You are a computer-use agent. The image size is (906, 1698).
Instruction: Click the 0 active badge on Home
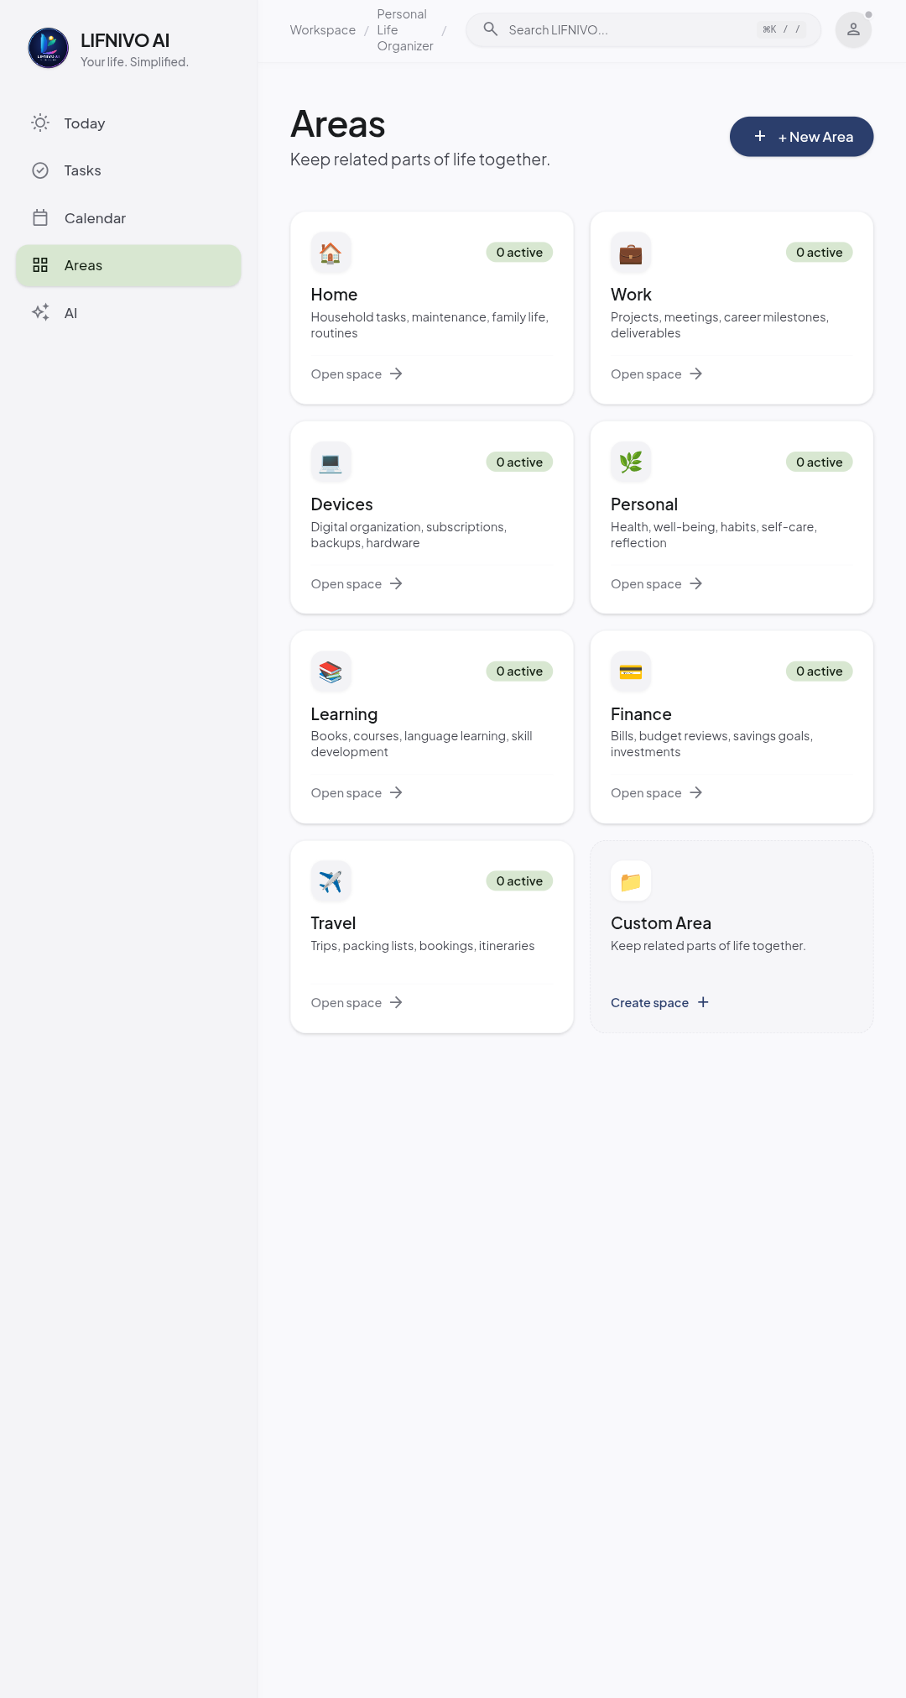click(519, 253)
